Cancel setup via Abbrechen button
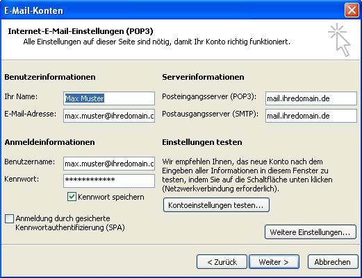 [333, 262]
